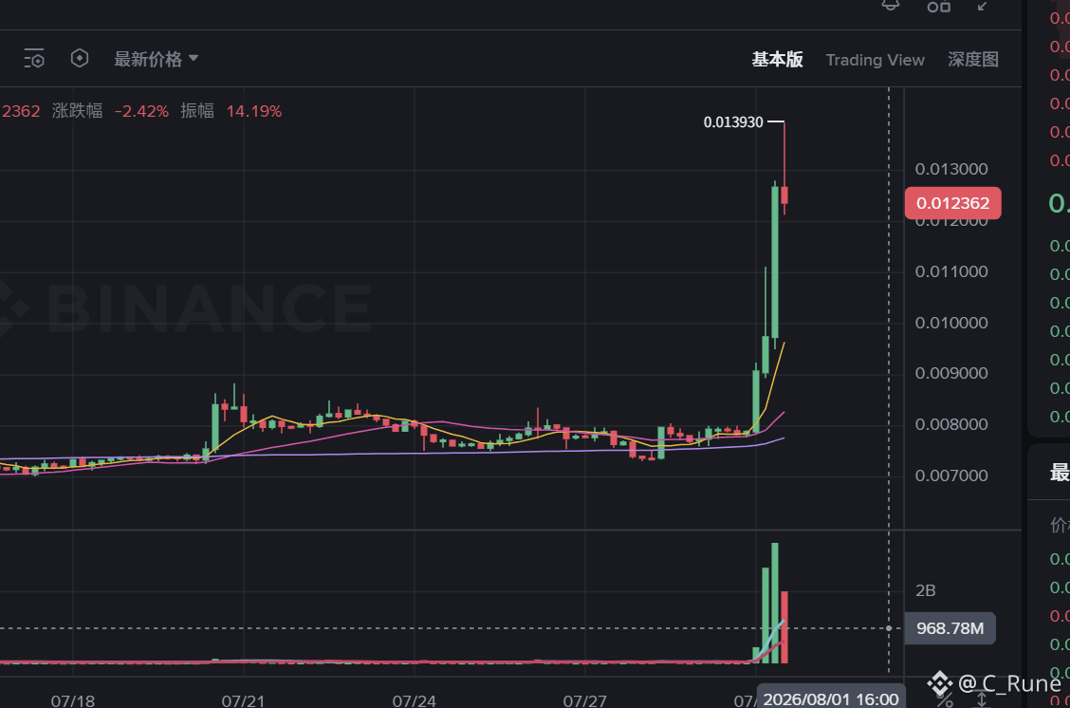Image resolution: width=1070 pixels, height=708 pixels.
Task: Click the percent scale icon below chart
Action: point(945,701)
